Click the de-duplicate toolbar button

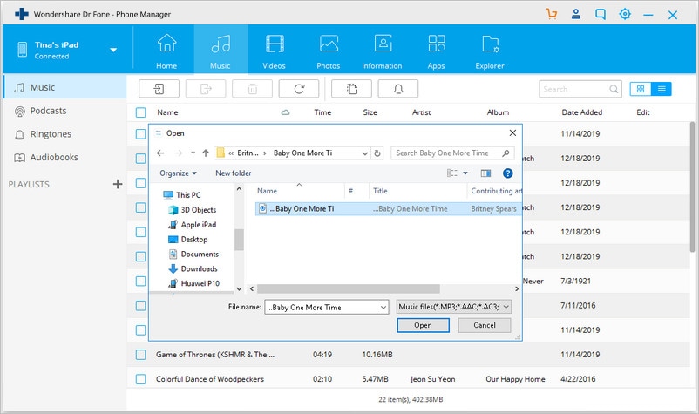[352, 89]
